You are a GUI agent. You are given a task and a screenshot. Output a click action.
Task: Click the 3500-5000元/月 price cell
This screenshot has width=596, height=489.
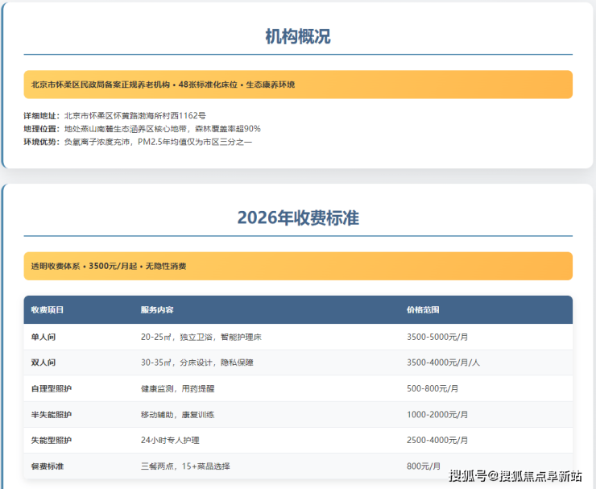coord(437,337)
